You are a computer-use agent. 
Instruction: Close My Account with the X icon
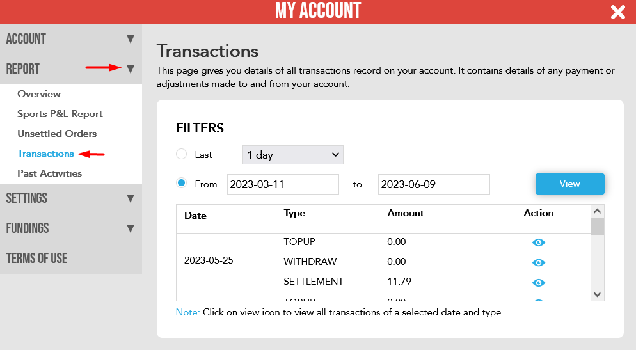617,12
